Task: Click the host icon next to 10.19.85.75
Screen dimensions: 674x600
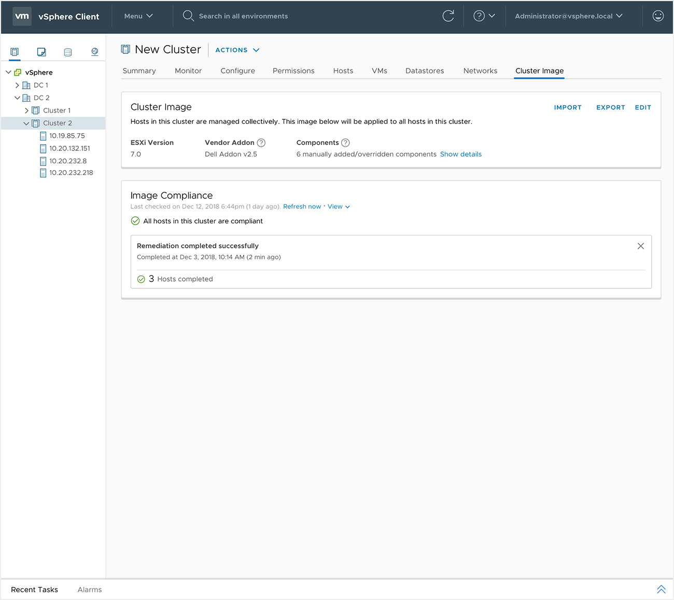Action: point(43,135)
